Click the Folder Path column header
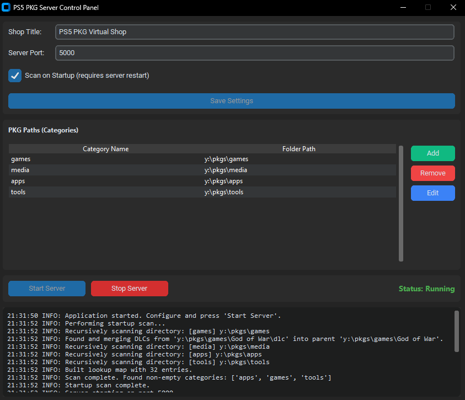Image resolution: width=465 pixels, height=400 pixels. tap(298, 149)
